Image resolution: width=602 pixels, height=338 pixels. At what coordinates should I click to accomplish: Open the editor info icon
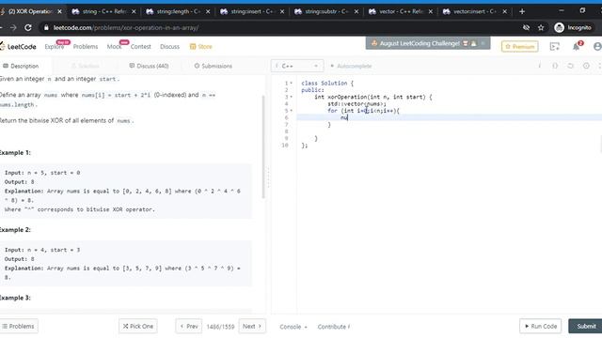click(x=539, y=66)
